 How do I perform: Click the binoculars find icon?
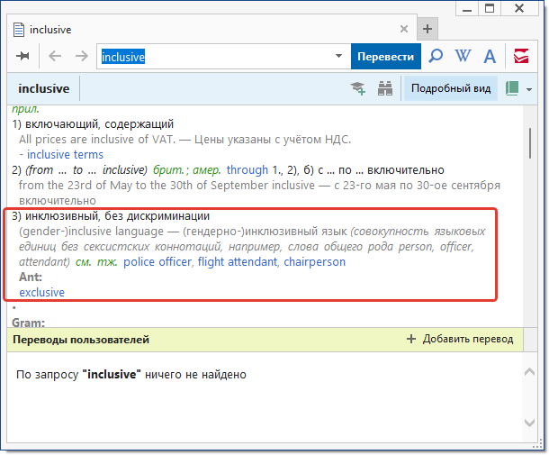click(385, 88)
